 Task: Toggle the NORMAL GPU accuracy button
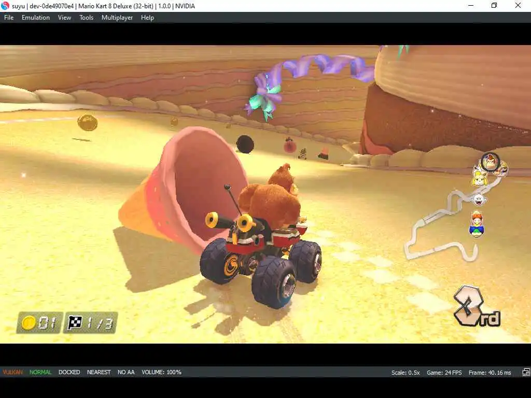coord(40,372)
